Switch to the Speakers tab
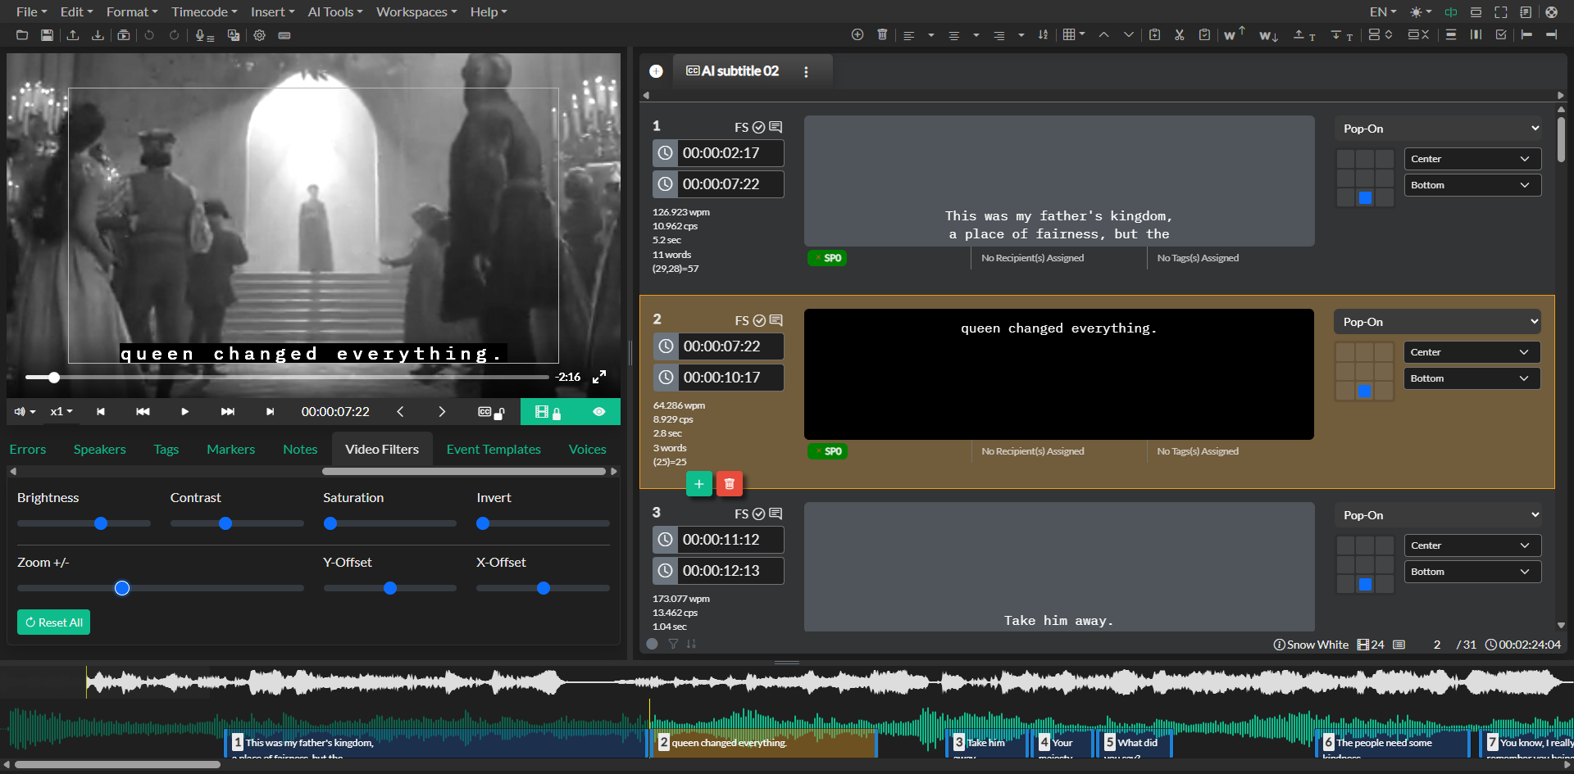Screen dimensions: 1574x774 pyautogui.click(x=100, y=450)
